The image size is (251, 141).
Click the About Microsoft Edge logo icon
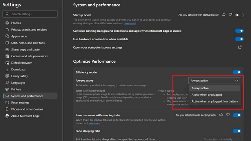(7, 116)
